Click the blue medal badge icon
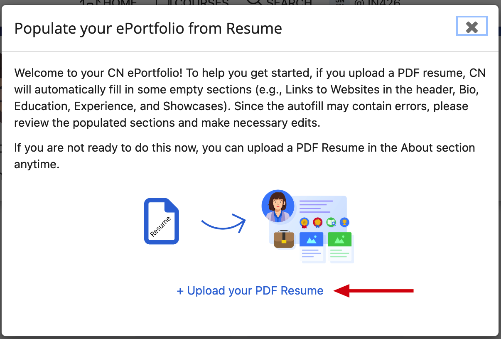This screenshot has width=501, height=339. point(305,223)
